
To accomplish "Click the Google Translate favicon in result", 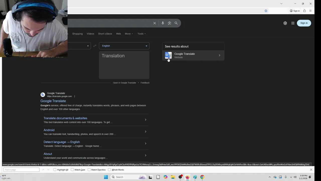I will coord(43,95).
